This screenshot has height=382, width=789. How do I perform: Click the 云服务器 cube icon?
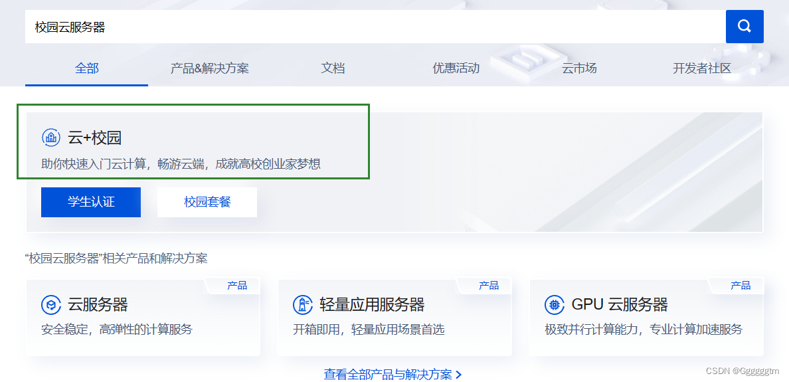tap(51, 304)
